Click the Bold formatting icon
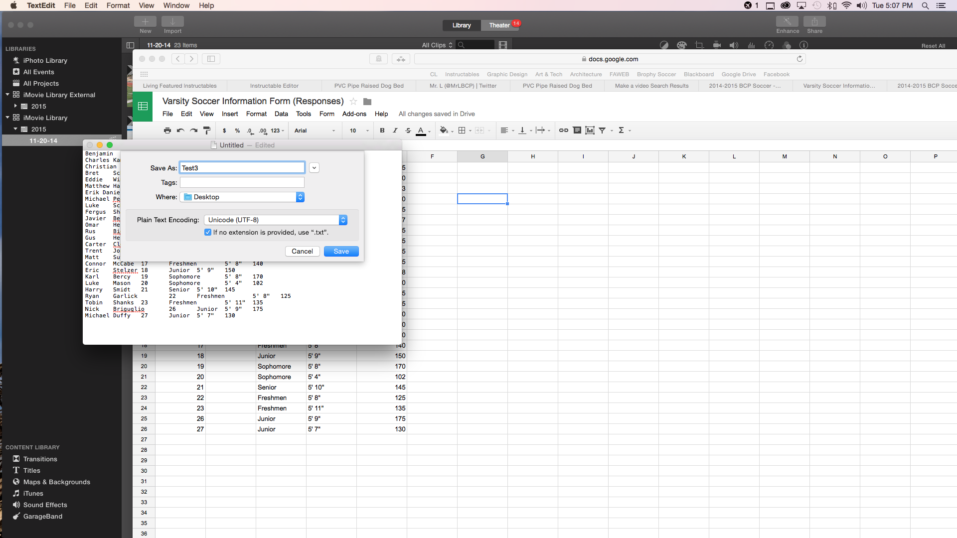This screenshot has height=538, width=957. tap(382, 130)
